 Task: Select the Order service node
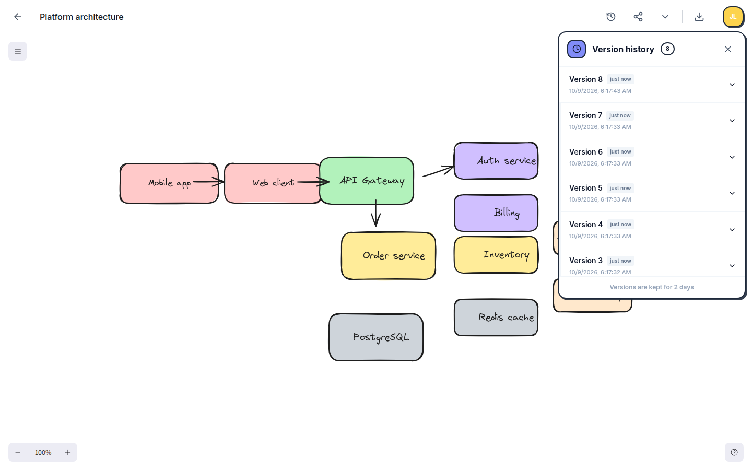389,256
